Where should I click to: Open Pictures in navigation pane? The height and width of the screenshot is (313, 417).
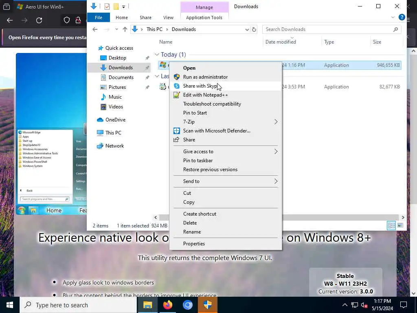point(117,87)
